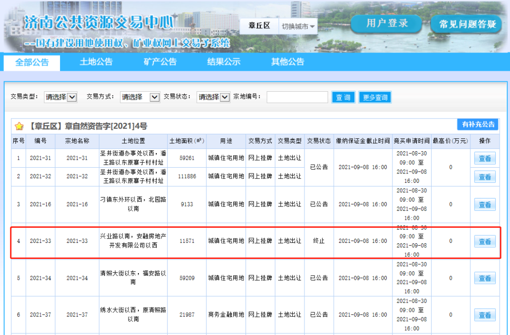This screenshot has width=510, height=335.
Task: Click 查看 for parcel 2021-33
Action: (484, 241)
